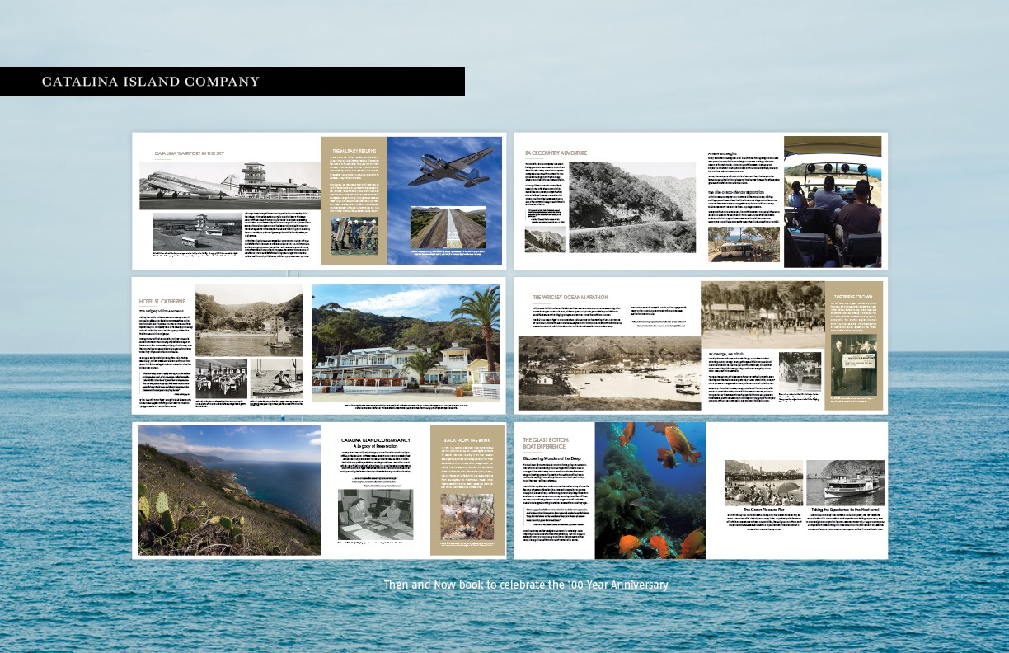Select the black-and-white airliner at terminal photo
The height and width of the screenshot is (653, 1009).
(229, 186)
